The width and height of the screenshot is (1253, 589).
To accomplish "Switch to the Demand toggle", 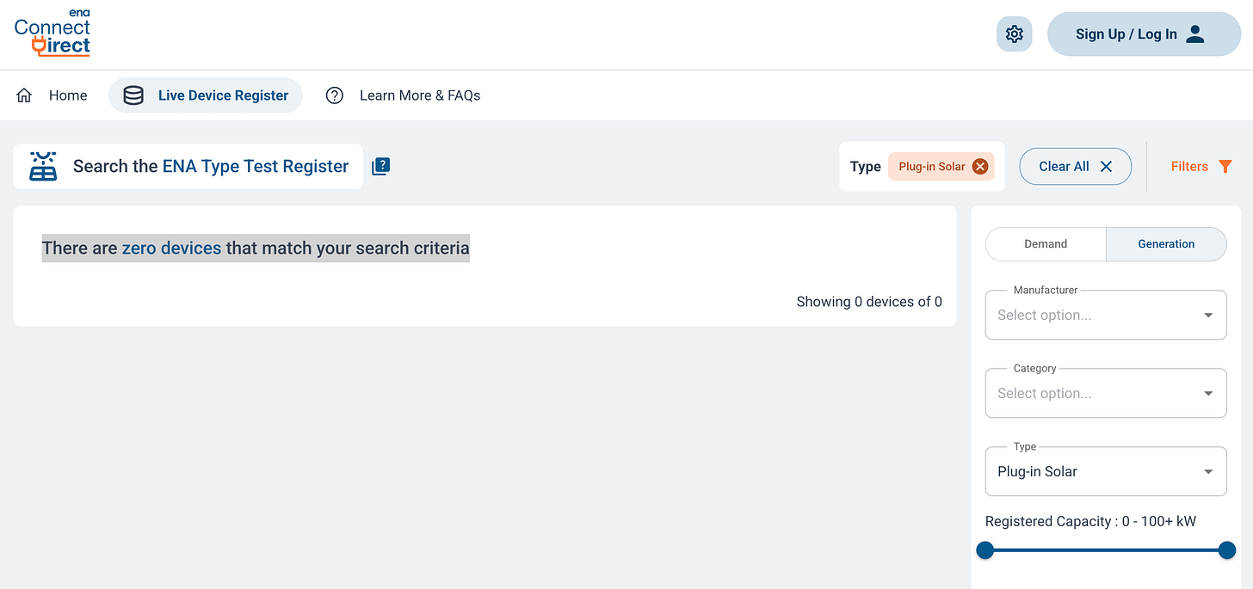I will [x=1046, y=244].
